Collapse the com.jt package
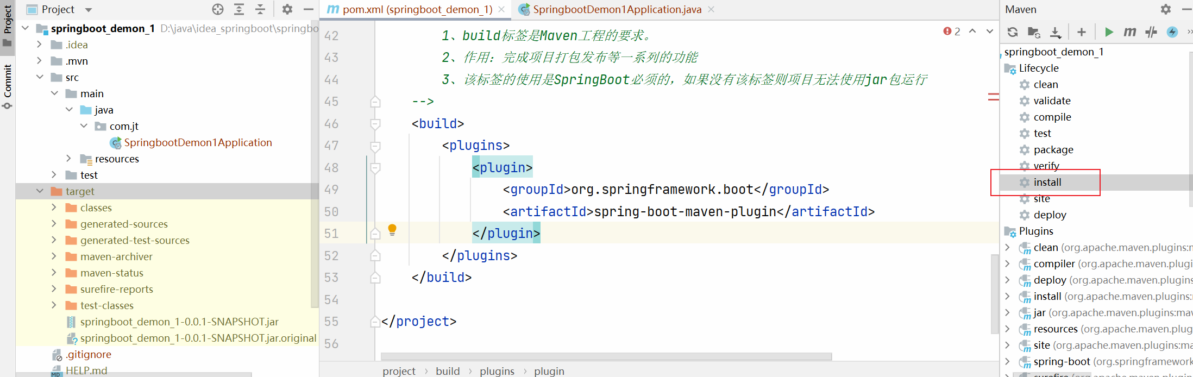This screenshot has height=377, width=1193. click(x=84, y=126)
